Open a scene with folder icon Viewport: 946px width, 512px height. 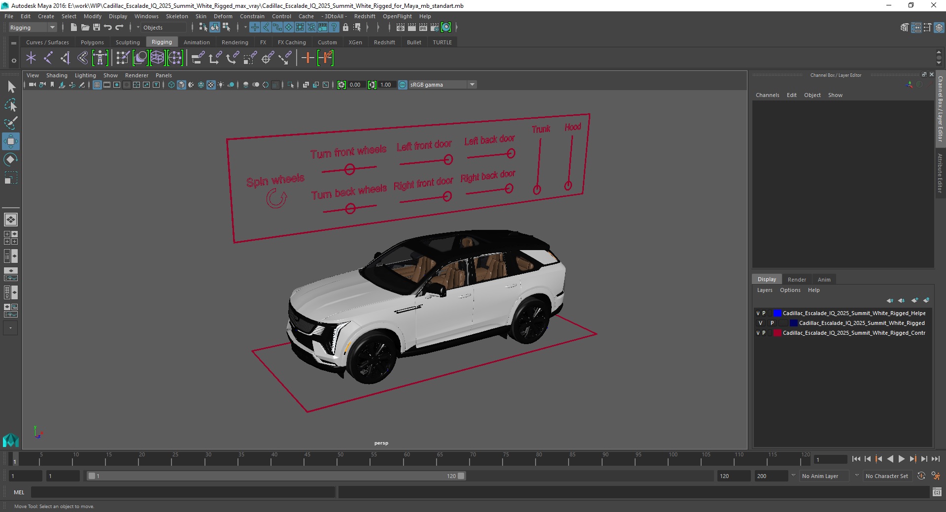85,28
